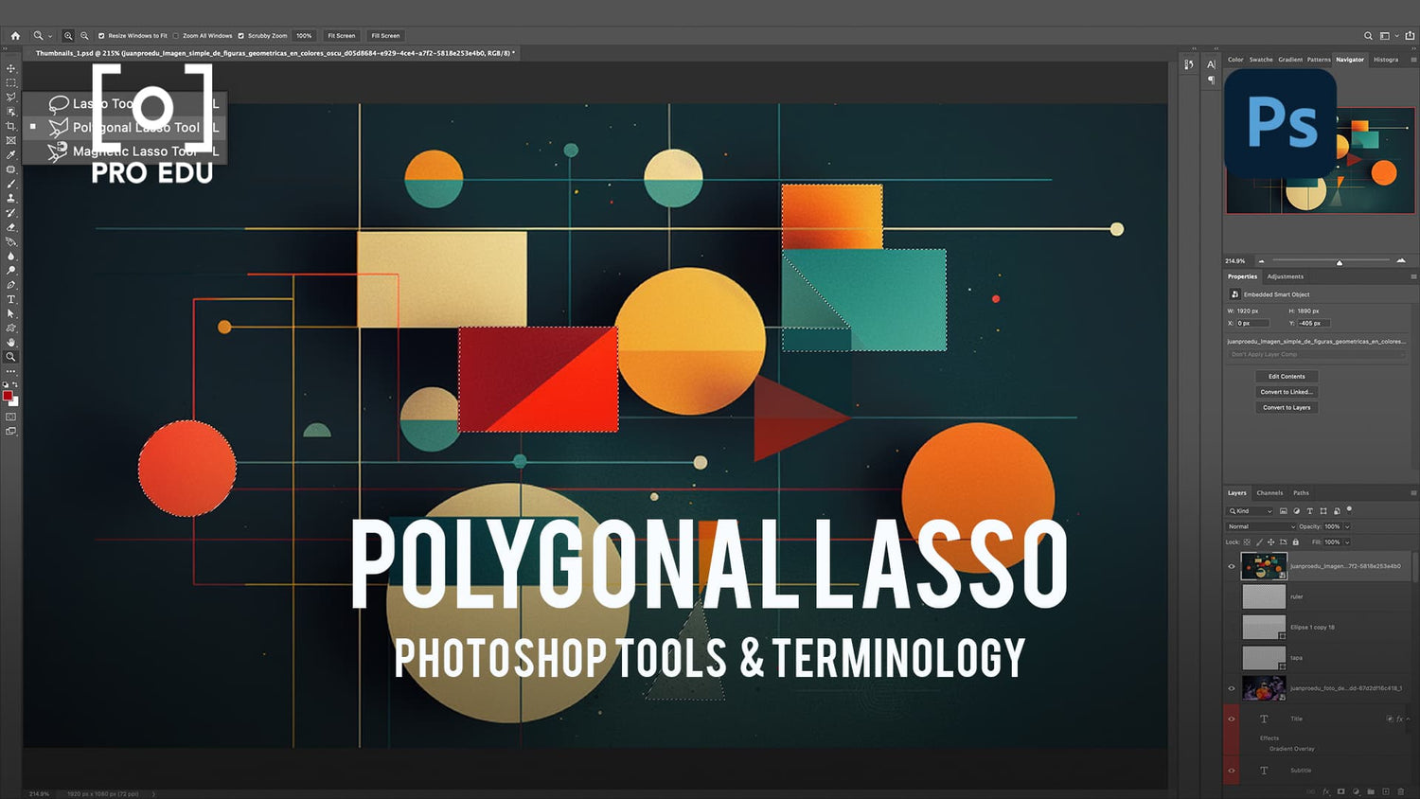
Task: Enable Zoom All Windows
Action: tap(175, 35)
